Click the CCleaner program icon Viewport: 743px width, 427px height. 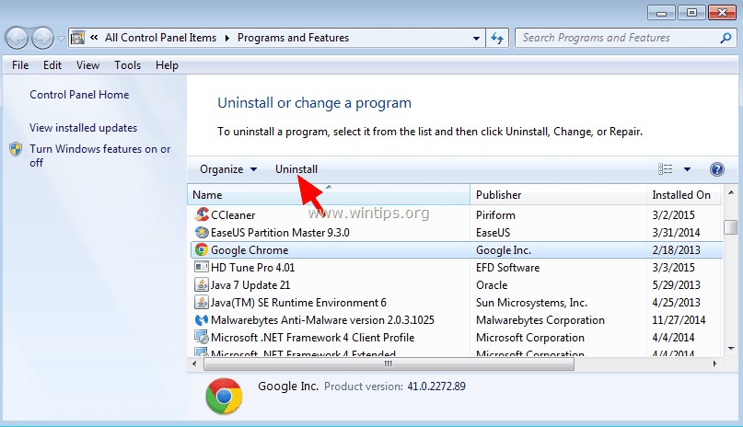coord(202,214)
